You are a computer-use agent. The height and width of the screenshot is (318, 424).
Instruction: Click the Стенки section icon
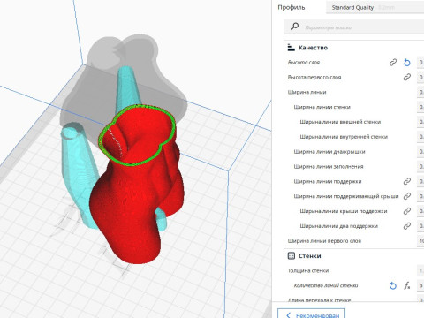click(291, 255)
